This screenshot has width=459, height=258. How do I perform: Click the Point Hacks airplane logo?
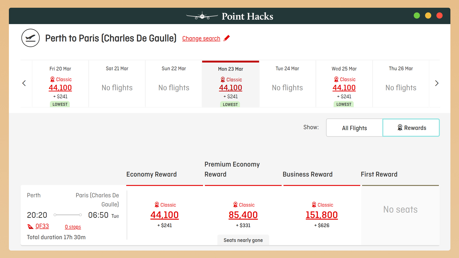tap(202, 16)
